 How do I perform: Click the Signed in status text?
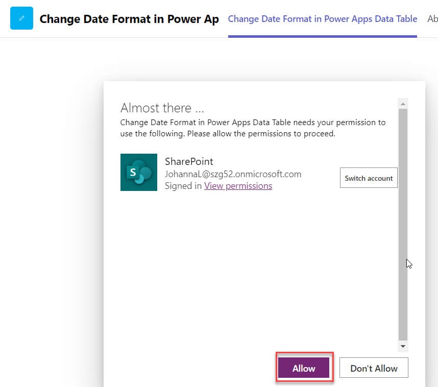tap(183, 186)
